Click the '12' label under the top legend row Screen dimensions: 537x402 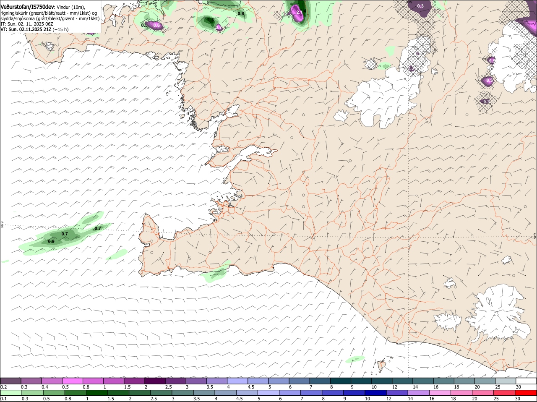pos(394,387)
